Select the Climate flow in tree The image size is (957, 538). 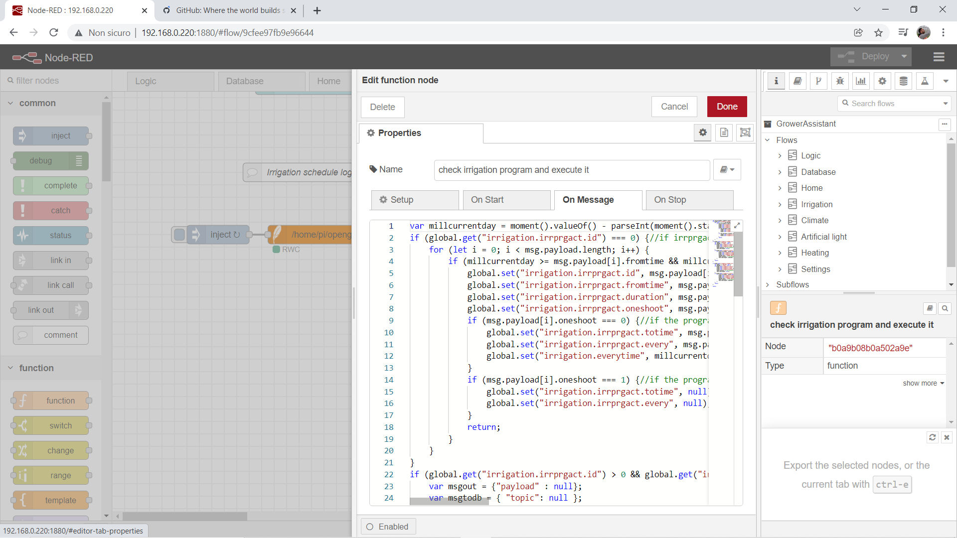pyautogui.click(x=814, y=220)
